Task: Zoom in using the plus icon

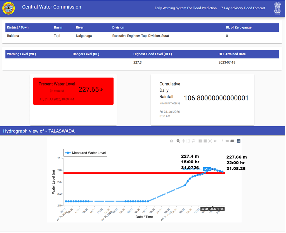Action: click(x=200, y=141)
